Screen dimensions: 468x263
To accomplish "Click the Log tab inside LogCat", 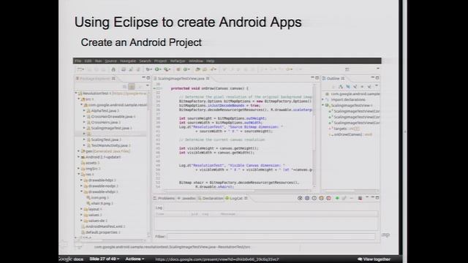I will [159, 207].
